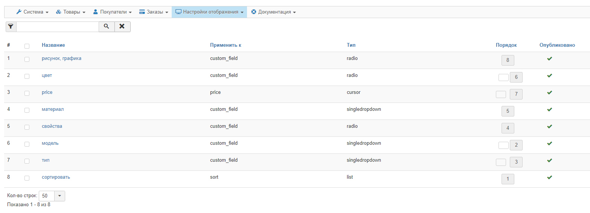This screenshot has height=213, width=590.
Task: Open the тип filter link
Action: [x=46, y=160]
